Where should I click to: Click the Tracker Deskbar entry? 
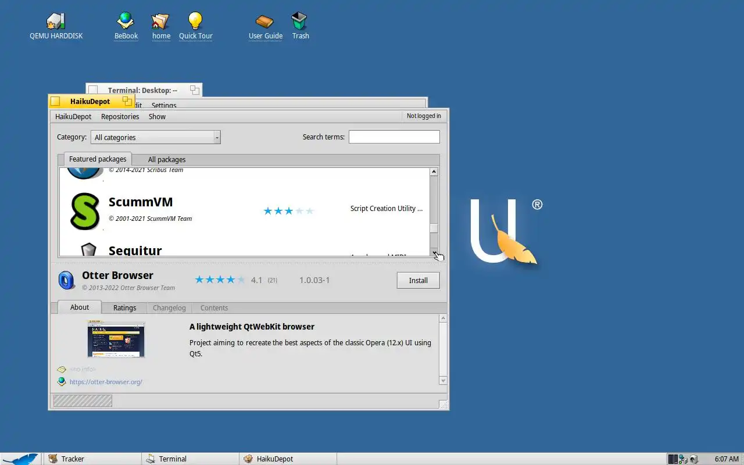[92, 459]
